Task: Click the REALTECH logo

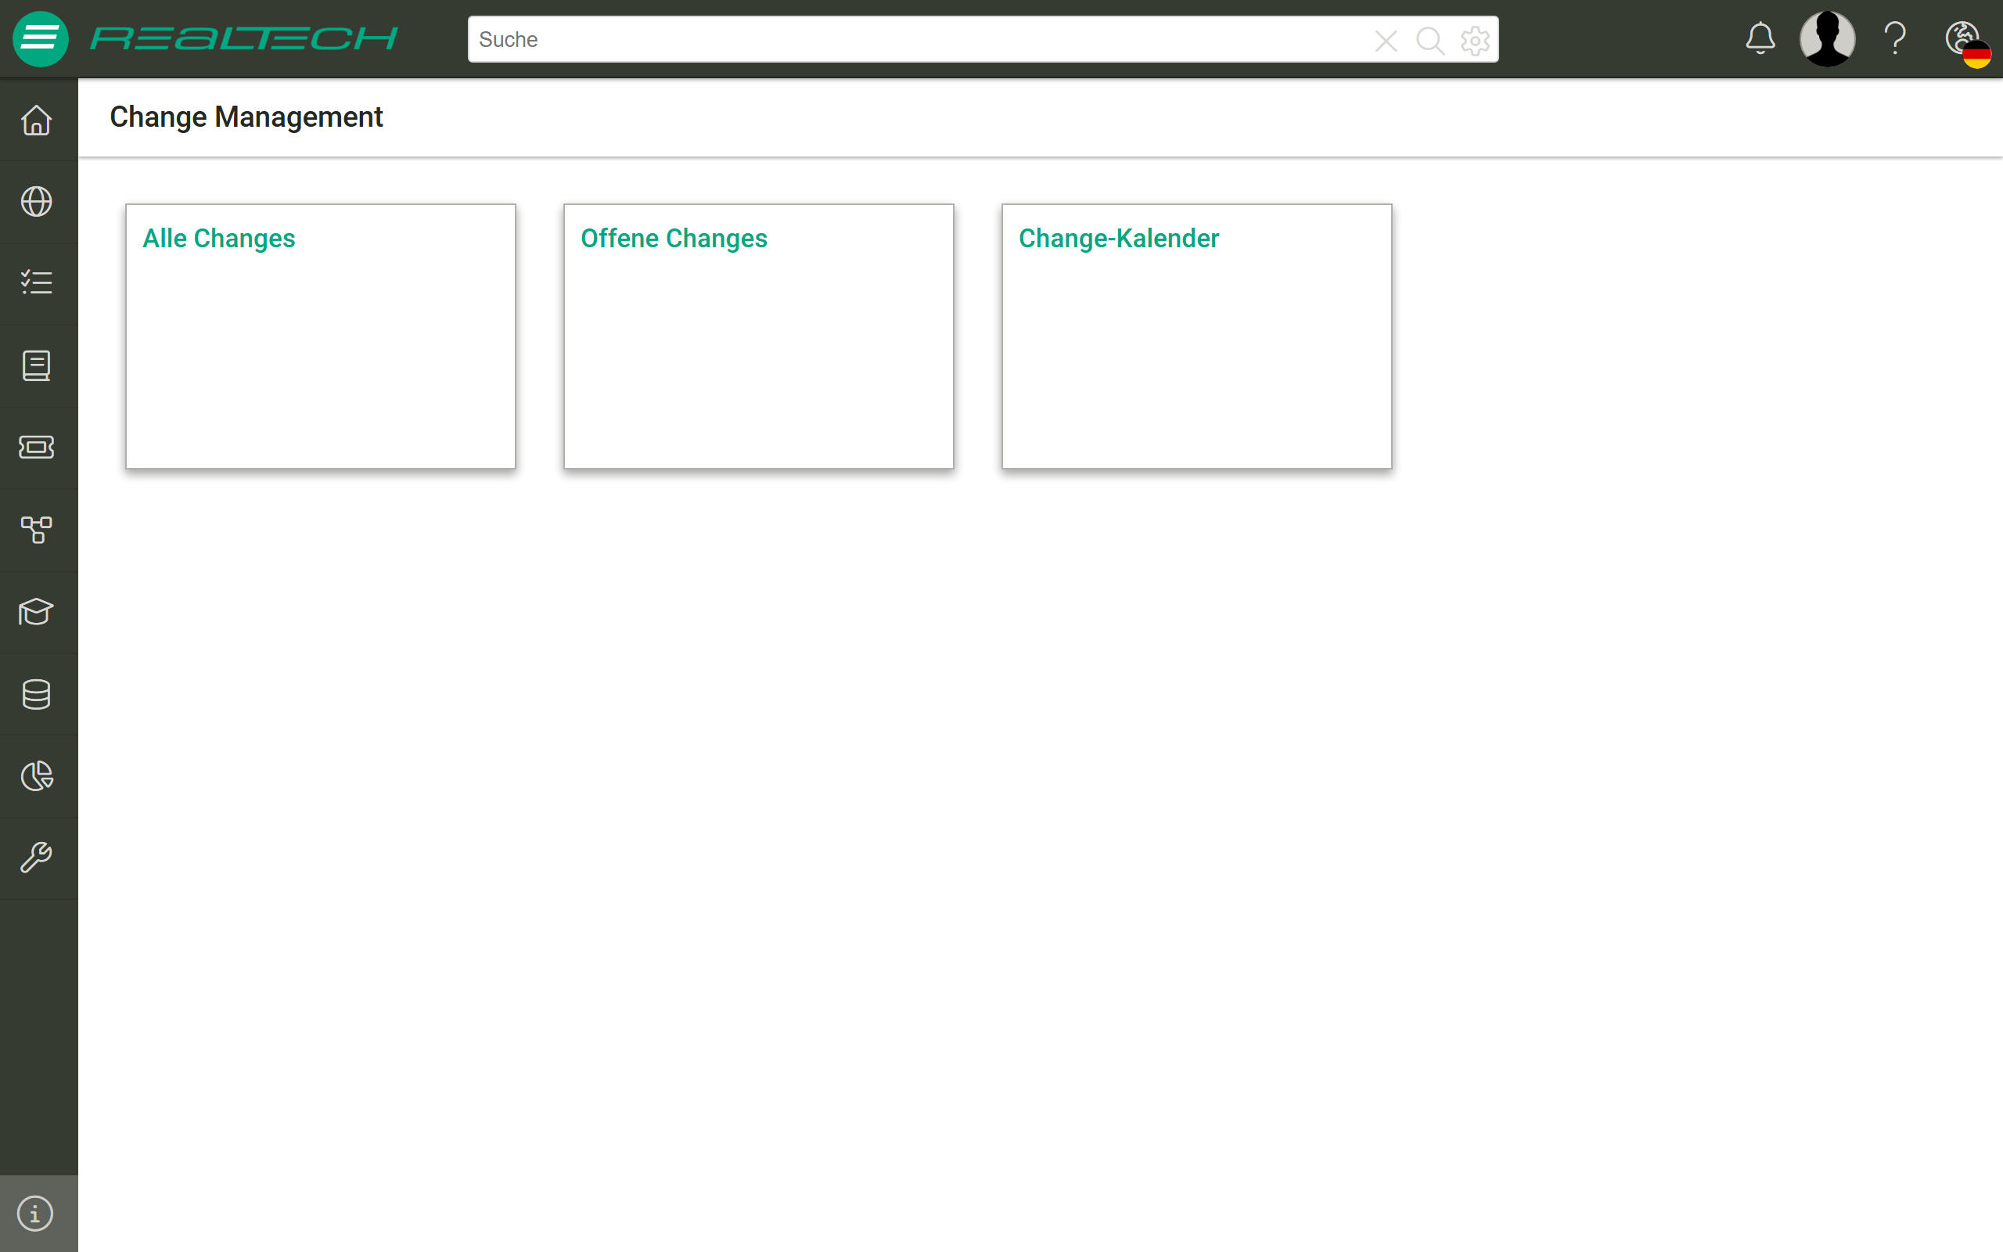Action: click(x=244, y=39)
